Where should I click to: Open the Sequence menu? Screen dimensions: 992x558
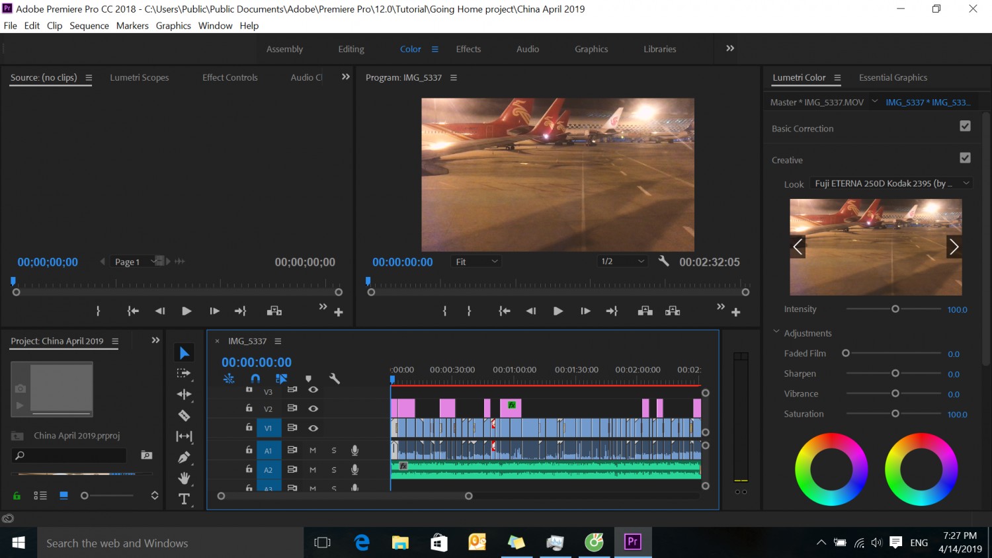(x=89, y=26)
